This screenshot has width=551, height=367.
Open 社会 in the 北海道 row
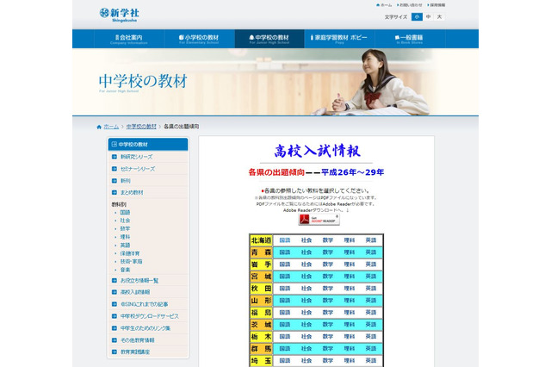click(x=306, y=240)
